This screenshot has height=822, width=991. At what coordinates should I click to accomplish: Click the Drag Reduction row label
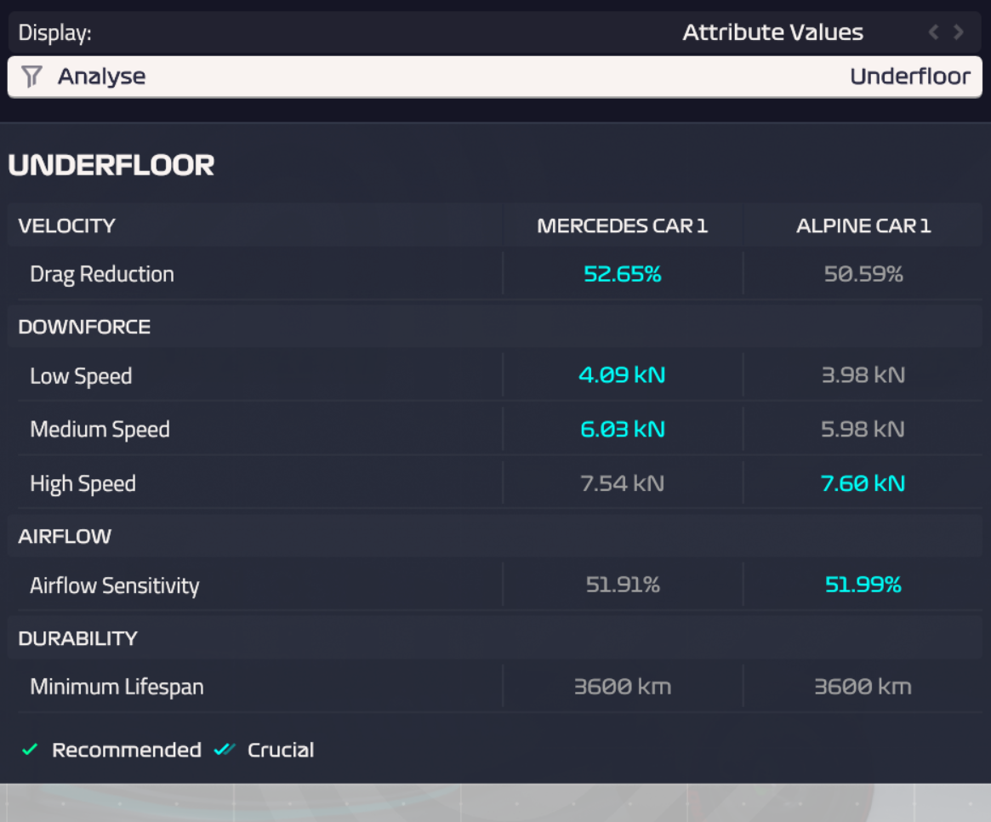[x=102, y=274]
